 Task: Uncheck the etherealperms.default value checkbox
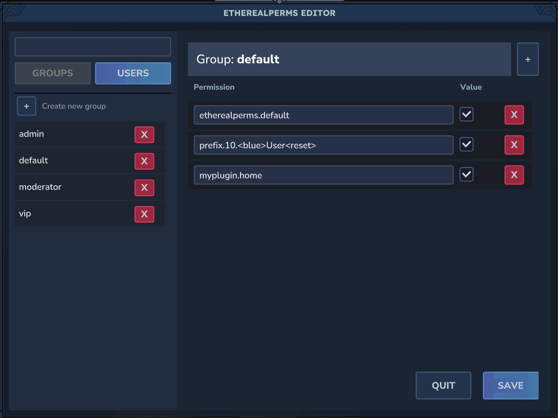466,114
